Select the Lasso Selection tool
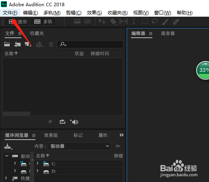The width and height of the screenshot is (209, 182). (x=155, y=21)
